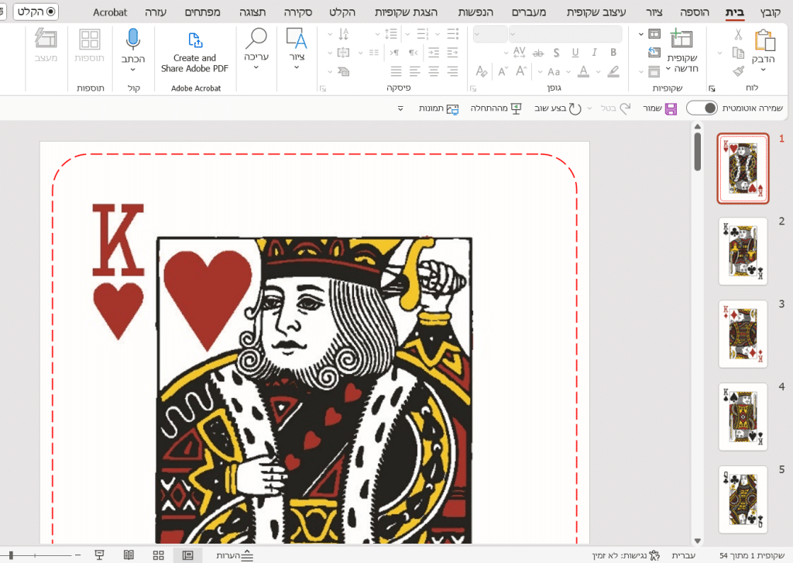
Task: Set paragraph direction left-to-right
Action: pos(394,52)
